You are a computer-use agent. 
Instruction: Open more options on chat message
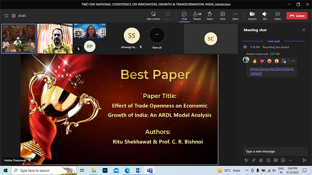(293, 61)
